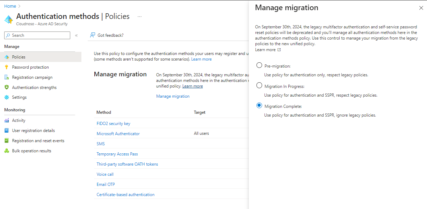The width and height of the screenshot is (427, 209).
Task: Collapse the left sidebar using double chevron
Action: 76,35
